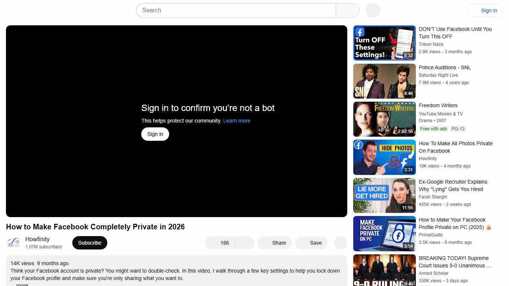This screenshot has height=286, width=509.
Task: Open more actions menu beside Save
Action: click(x=340, y=243)
